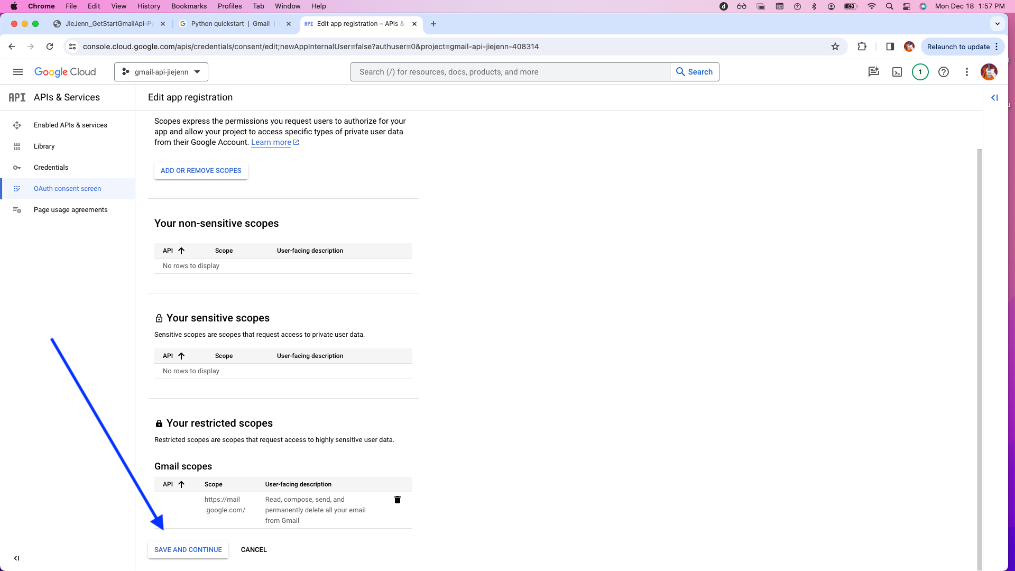1015x571 pixels.
Task: Open Chrome History menu
Action: [149, 6]
